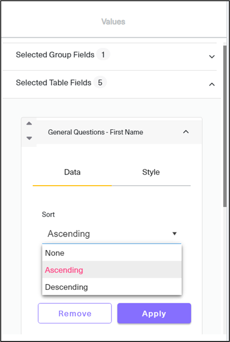Move First Name field up with arrow
The image size is (230, 342).
pyautogui.click(x=29, y=123)
